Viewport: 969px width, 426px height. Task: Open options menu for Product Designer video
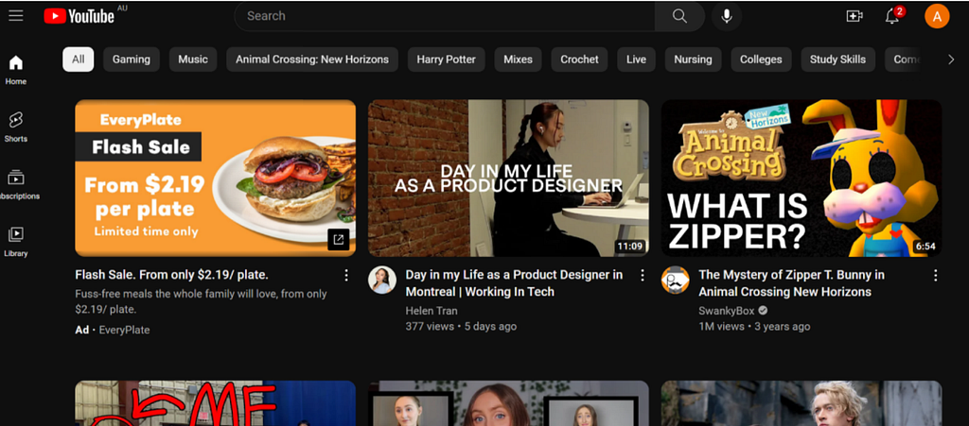[x=643, y=276]
